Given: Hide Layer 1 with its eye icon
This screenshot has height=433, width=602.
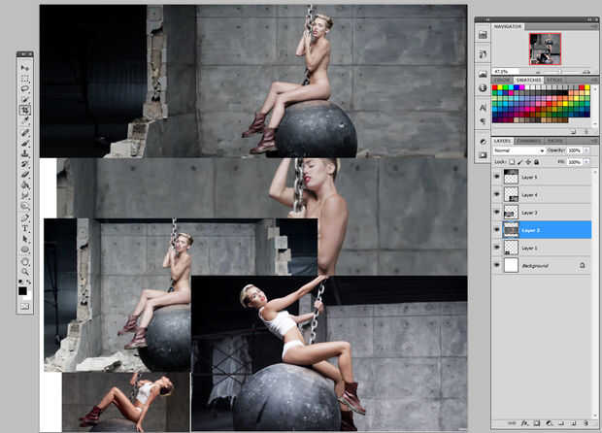Looking at the screenshot, I should pyautogui.click(x=497, y=248).
